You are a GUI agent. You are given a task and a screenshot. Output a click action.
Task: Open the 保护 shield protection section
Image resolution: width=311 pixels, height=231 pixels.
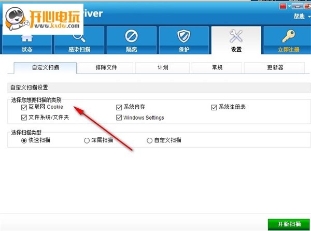click(184, 40)
